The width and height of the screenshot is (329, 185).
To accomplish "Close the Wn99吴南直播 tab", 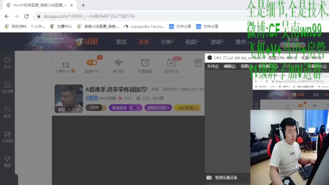I will (72, 5).
